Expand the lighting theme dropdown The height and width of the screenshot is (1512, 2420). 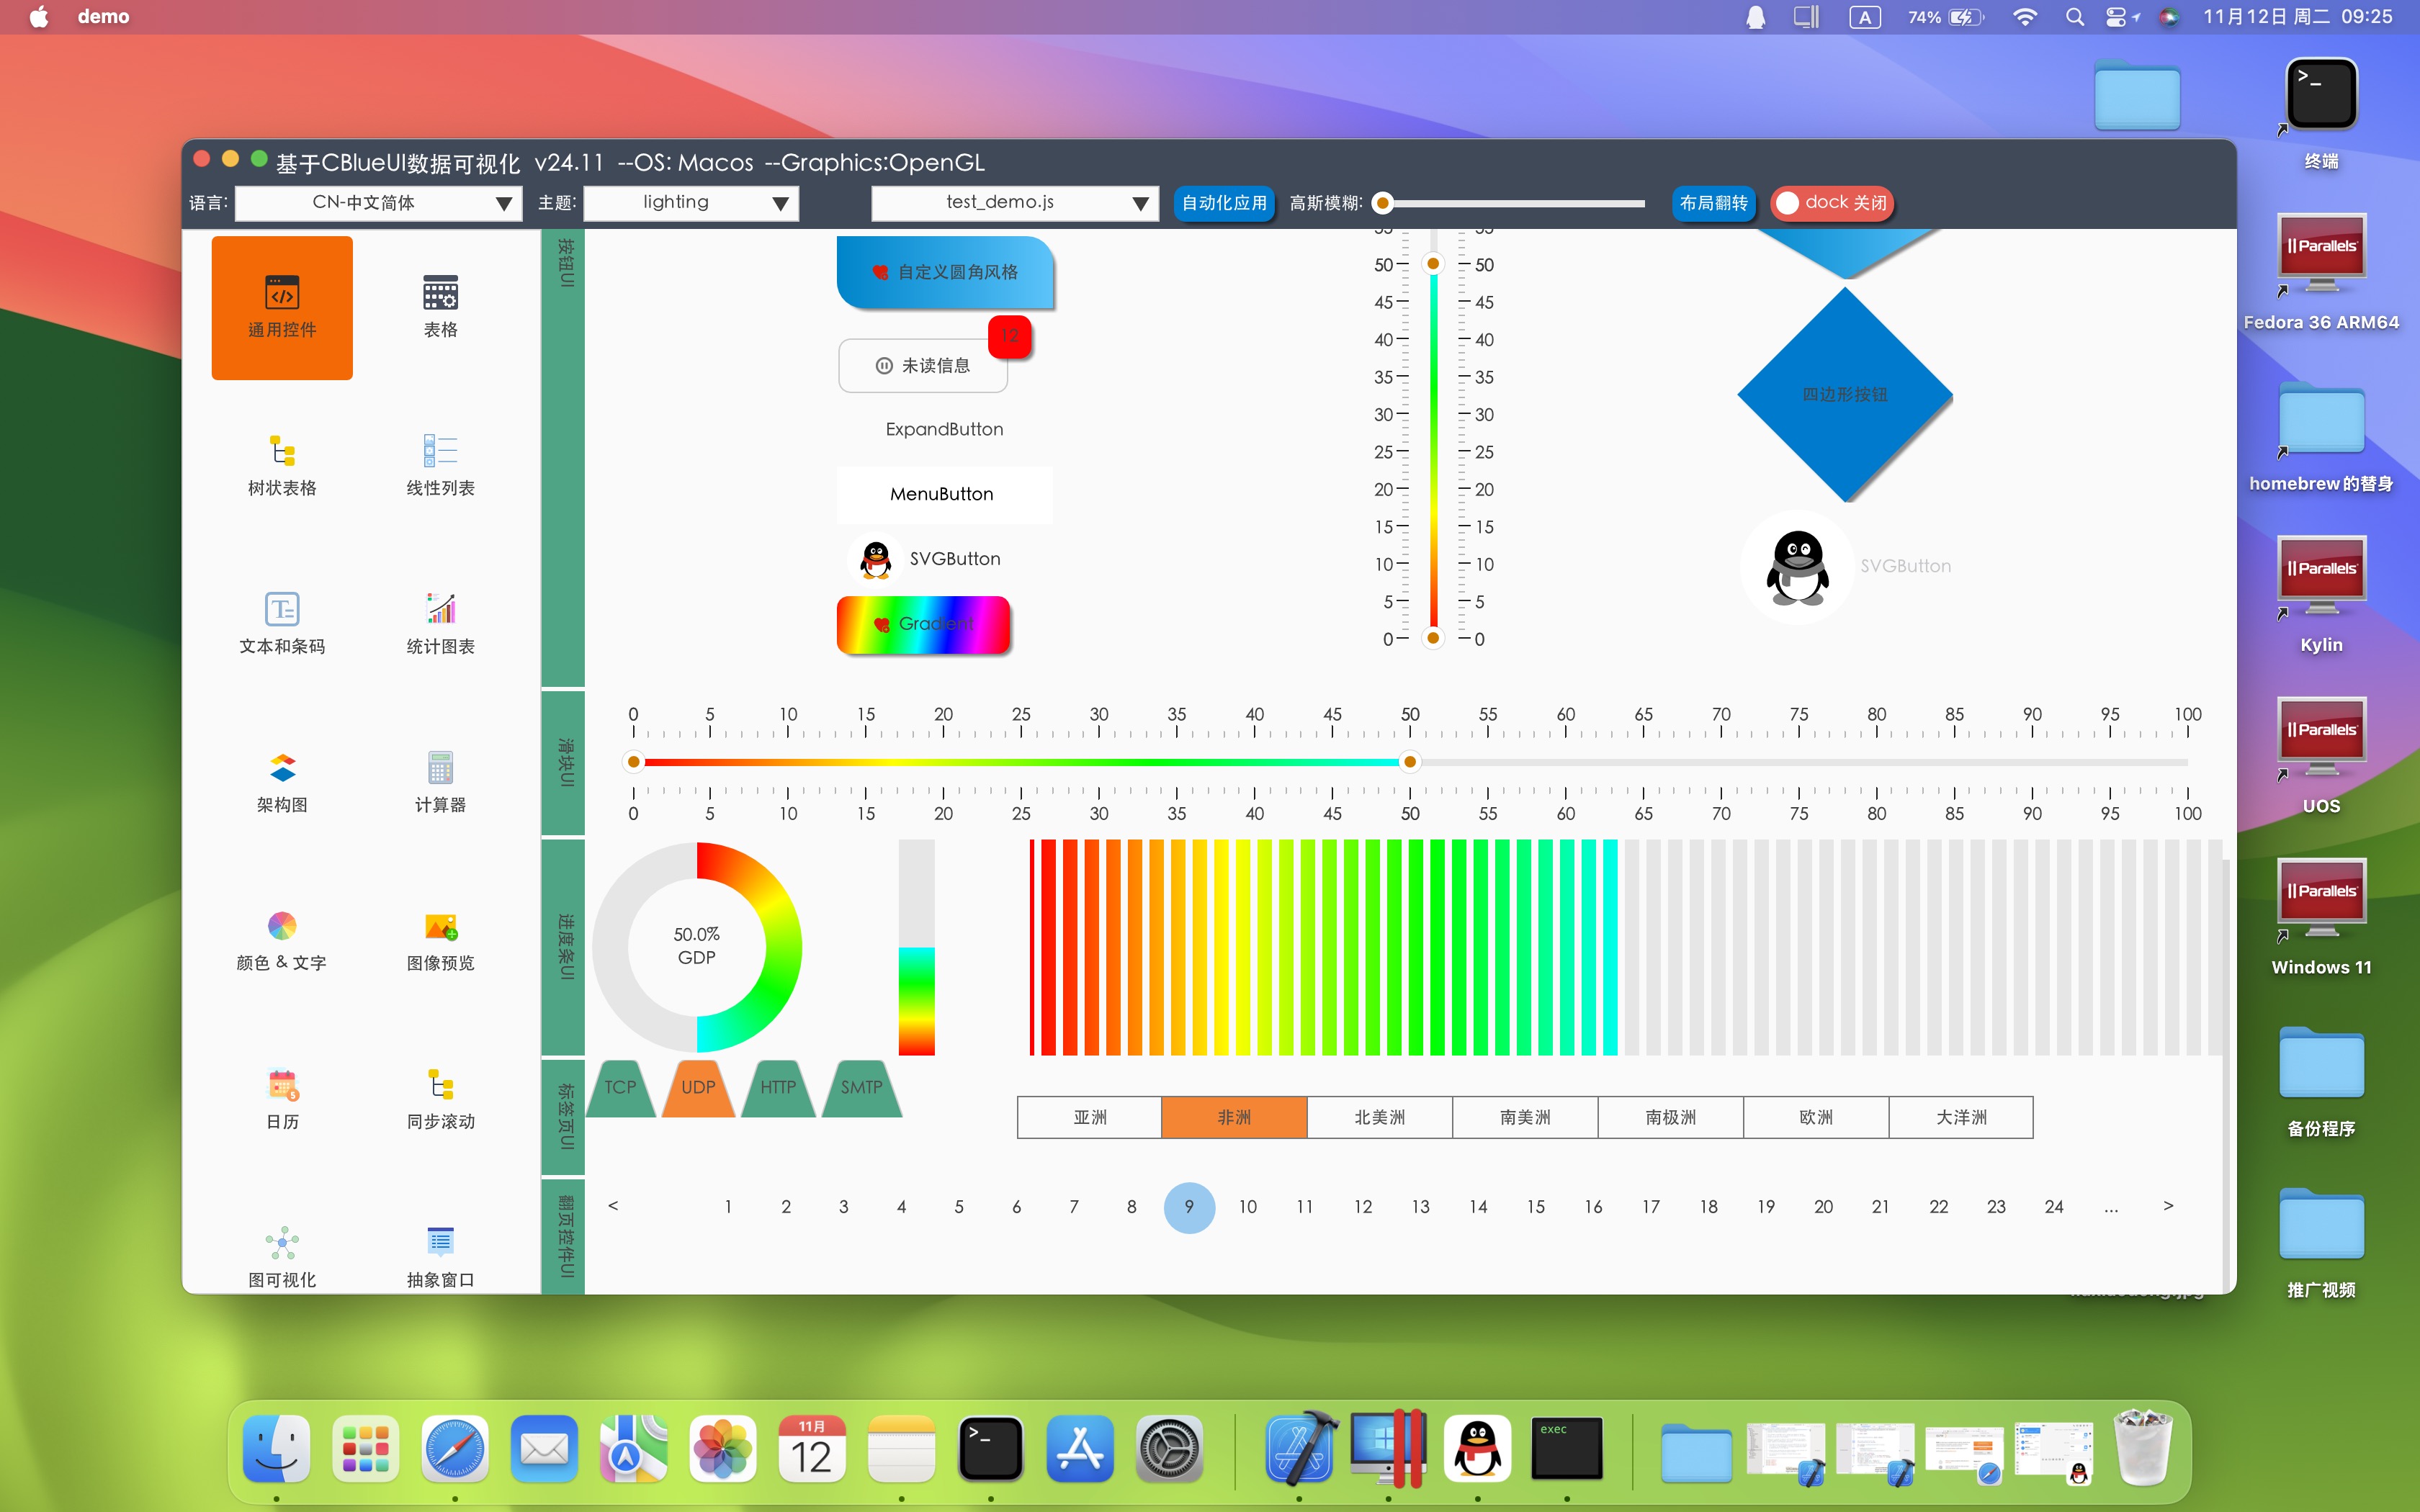click(691, 203)
